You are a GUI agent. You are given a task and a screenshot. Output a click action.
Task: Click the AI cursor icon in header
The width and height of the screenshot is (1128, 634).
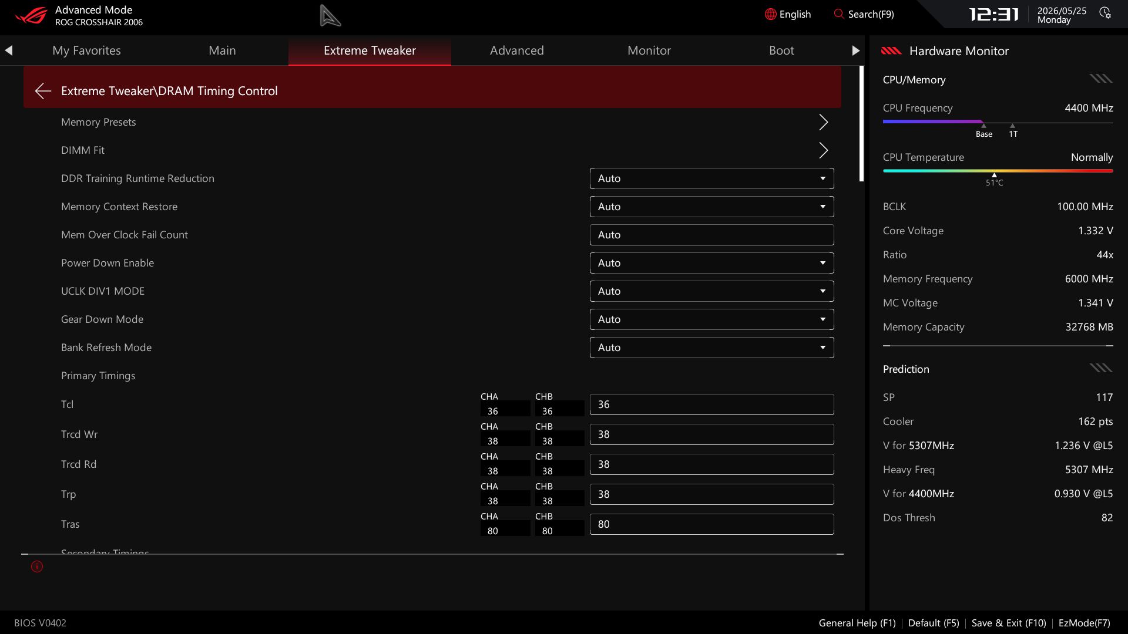coord(330,15)
